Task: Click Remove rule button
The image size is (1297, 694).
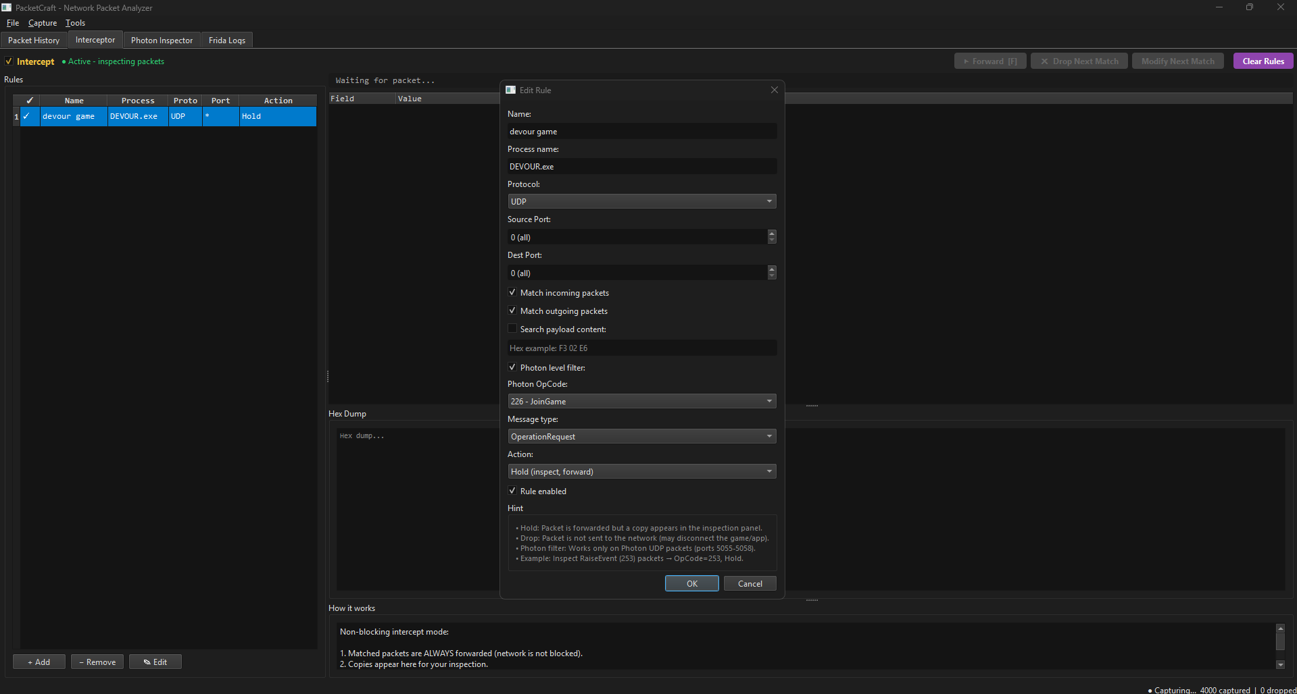Action: coord(97,662)
